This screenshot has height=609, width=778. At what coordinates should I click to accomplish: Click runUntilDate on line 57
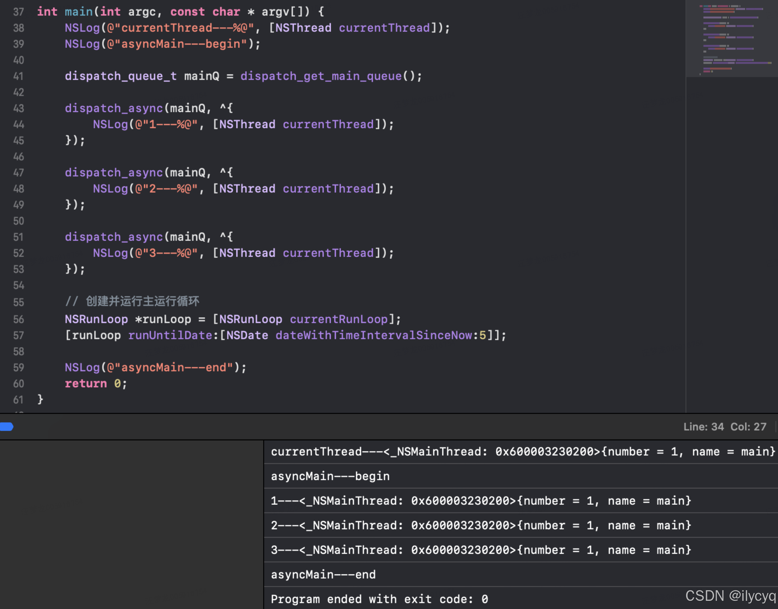pos(170,336)
